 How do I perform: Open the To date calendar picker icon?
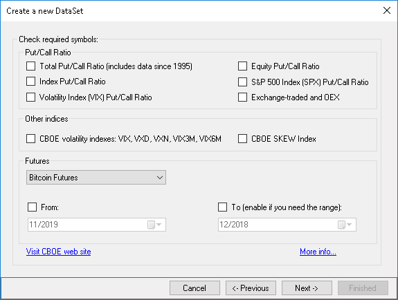point(345,225)
